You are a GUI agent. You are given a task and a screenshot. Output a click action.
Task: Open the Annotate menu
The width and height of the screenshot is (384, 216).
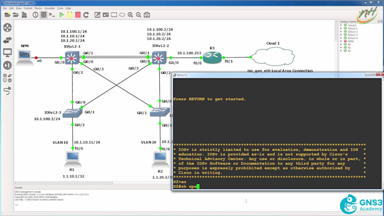click(x=50, y=8)
